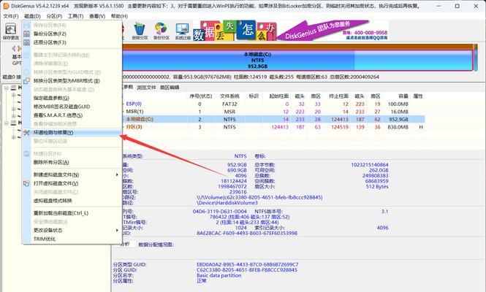This screenshot has width=486, height=292.
Task: Click the 序号(状态) column header
Action: 200,96
